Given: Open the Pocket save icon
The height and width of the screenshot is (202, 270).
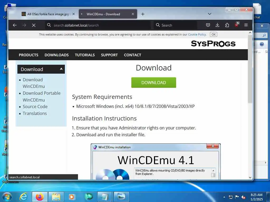Looking at the screenshot, I should (x=208, y=25).
